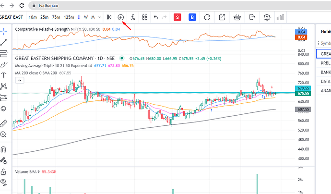This screenshot has height=194, width=331.
Task: Select the trend line drawing tool
Action: pos(3,42)
